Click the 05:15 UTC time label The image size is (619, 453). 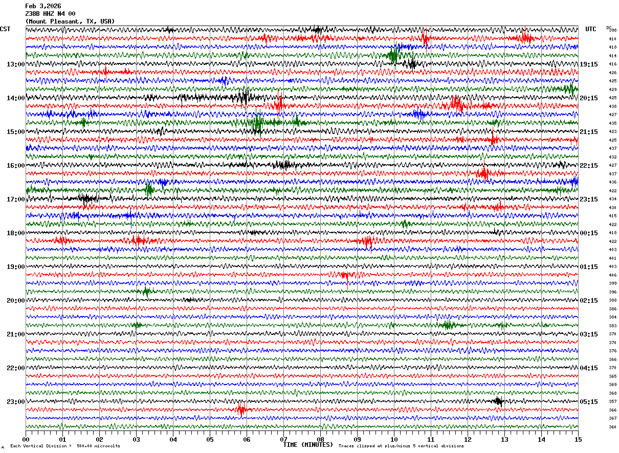click(589, 402)
